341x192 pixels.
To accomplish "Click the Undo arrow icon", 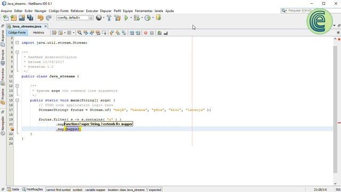I will pyautogui.click(x=40, y=18).
